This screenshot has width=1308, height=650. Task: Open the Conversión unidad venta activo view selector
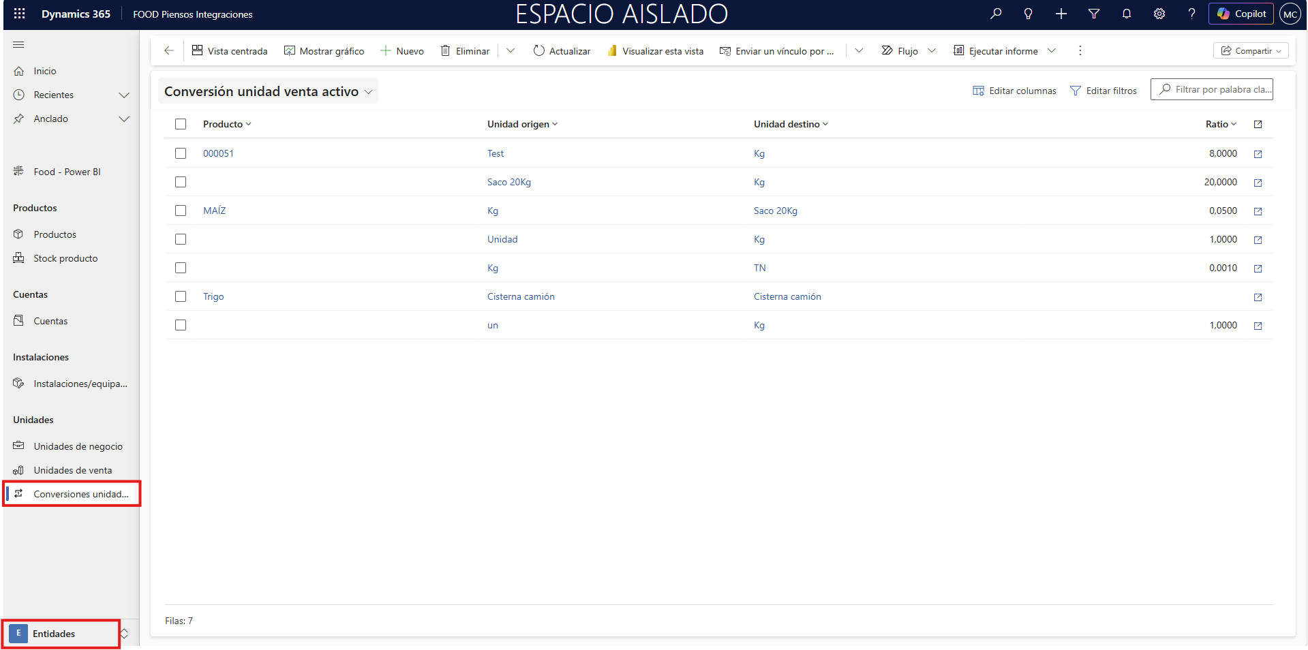(x=268, y=91)
